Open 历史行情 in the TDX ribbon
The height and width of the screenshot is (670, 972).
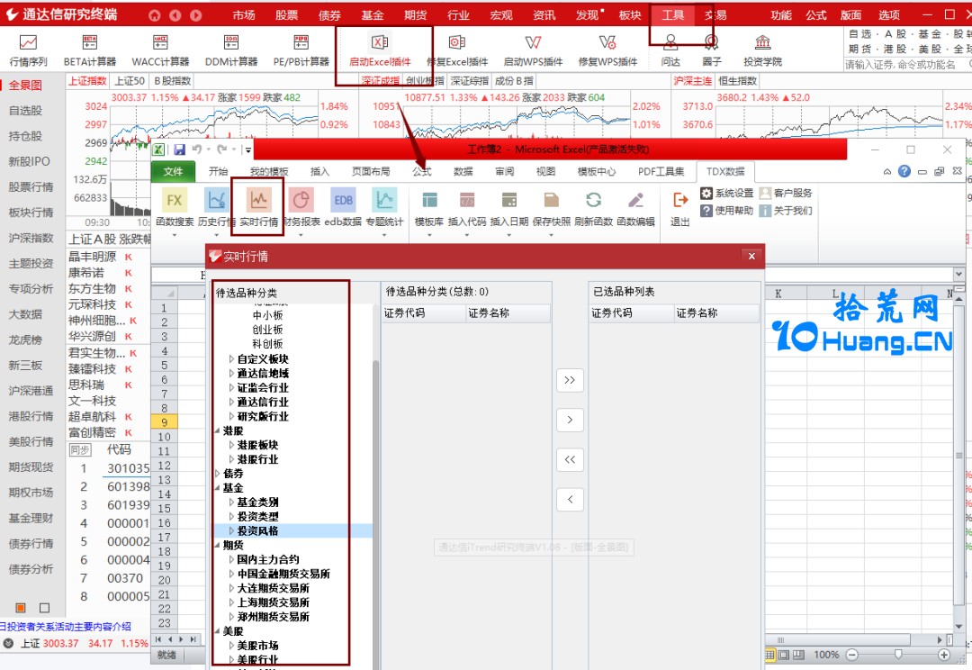216,208
